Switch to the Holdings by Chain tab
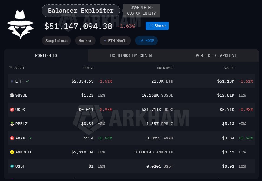 pos(131,55)
